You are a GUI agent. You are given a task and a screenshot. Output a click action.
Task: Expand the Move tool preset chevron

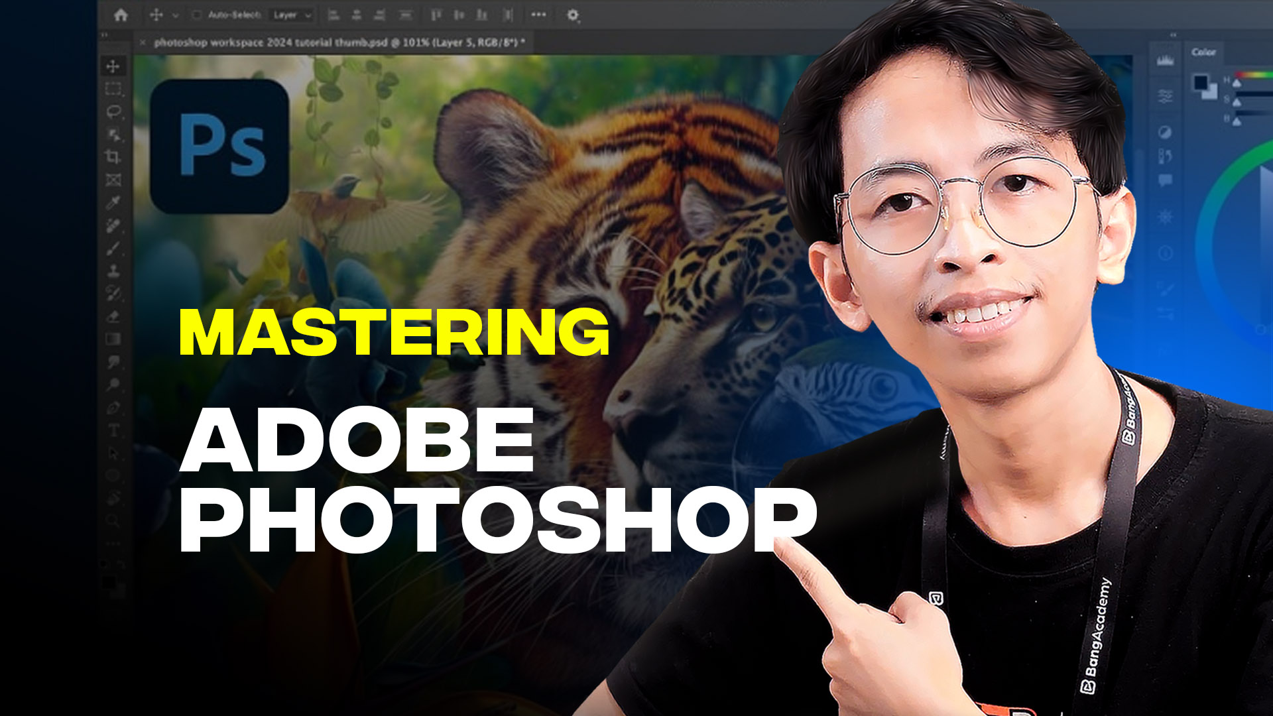[x=175, y=15]
